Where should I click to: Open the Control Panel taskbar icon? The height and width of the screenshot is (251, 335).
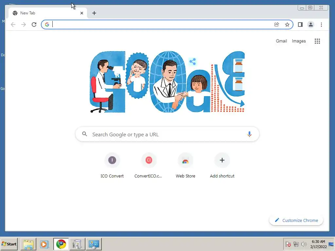tap(94, 244)
